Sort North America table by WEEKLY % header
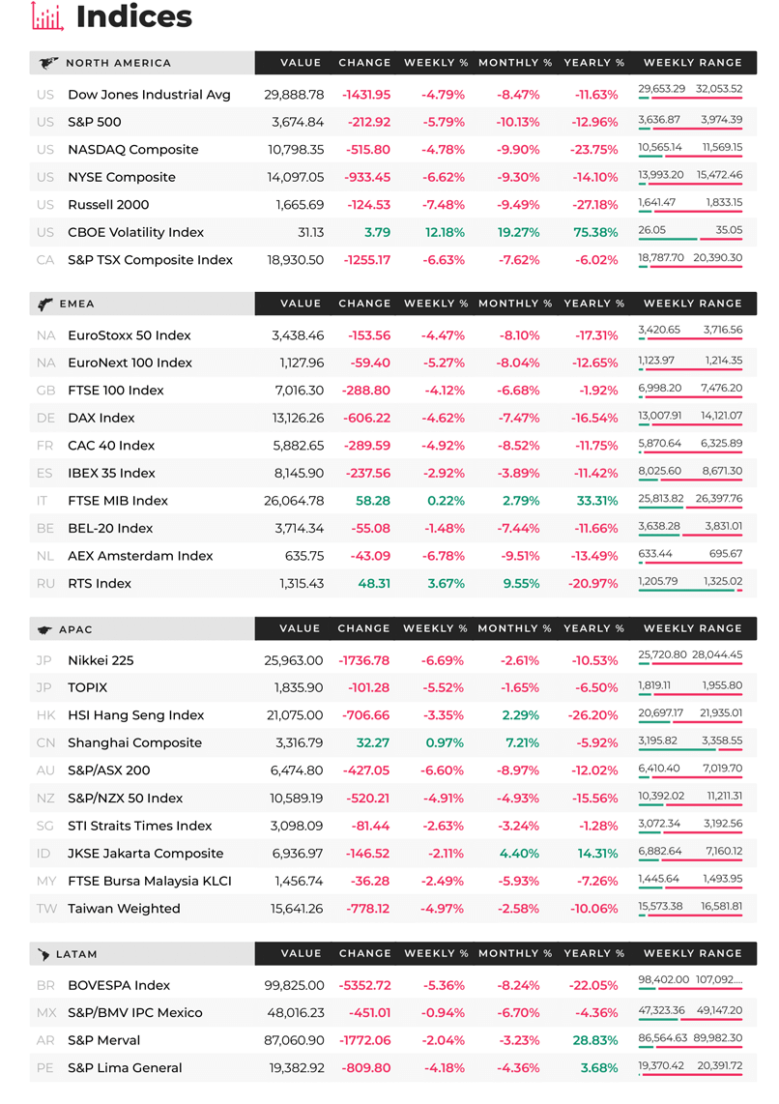779x1104 pixels. (x=436, y=63)
